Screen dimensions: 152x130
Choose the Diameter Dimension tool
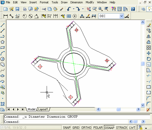[31, 16]
